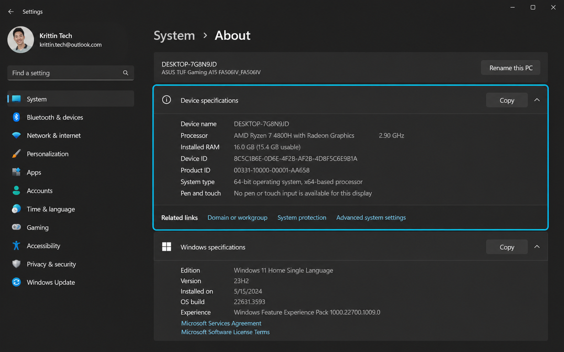Select the Product ID value 00331-10000-00001-AA658
Viewport: 564px width, 352px height.
pyautogui.click(x=272, y=170)
